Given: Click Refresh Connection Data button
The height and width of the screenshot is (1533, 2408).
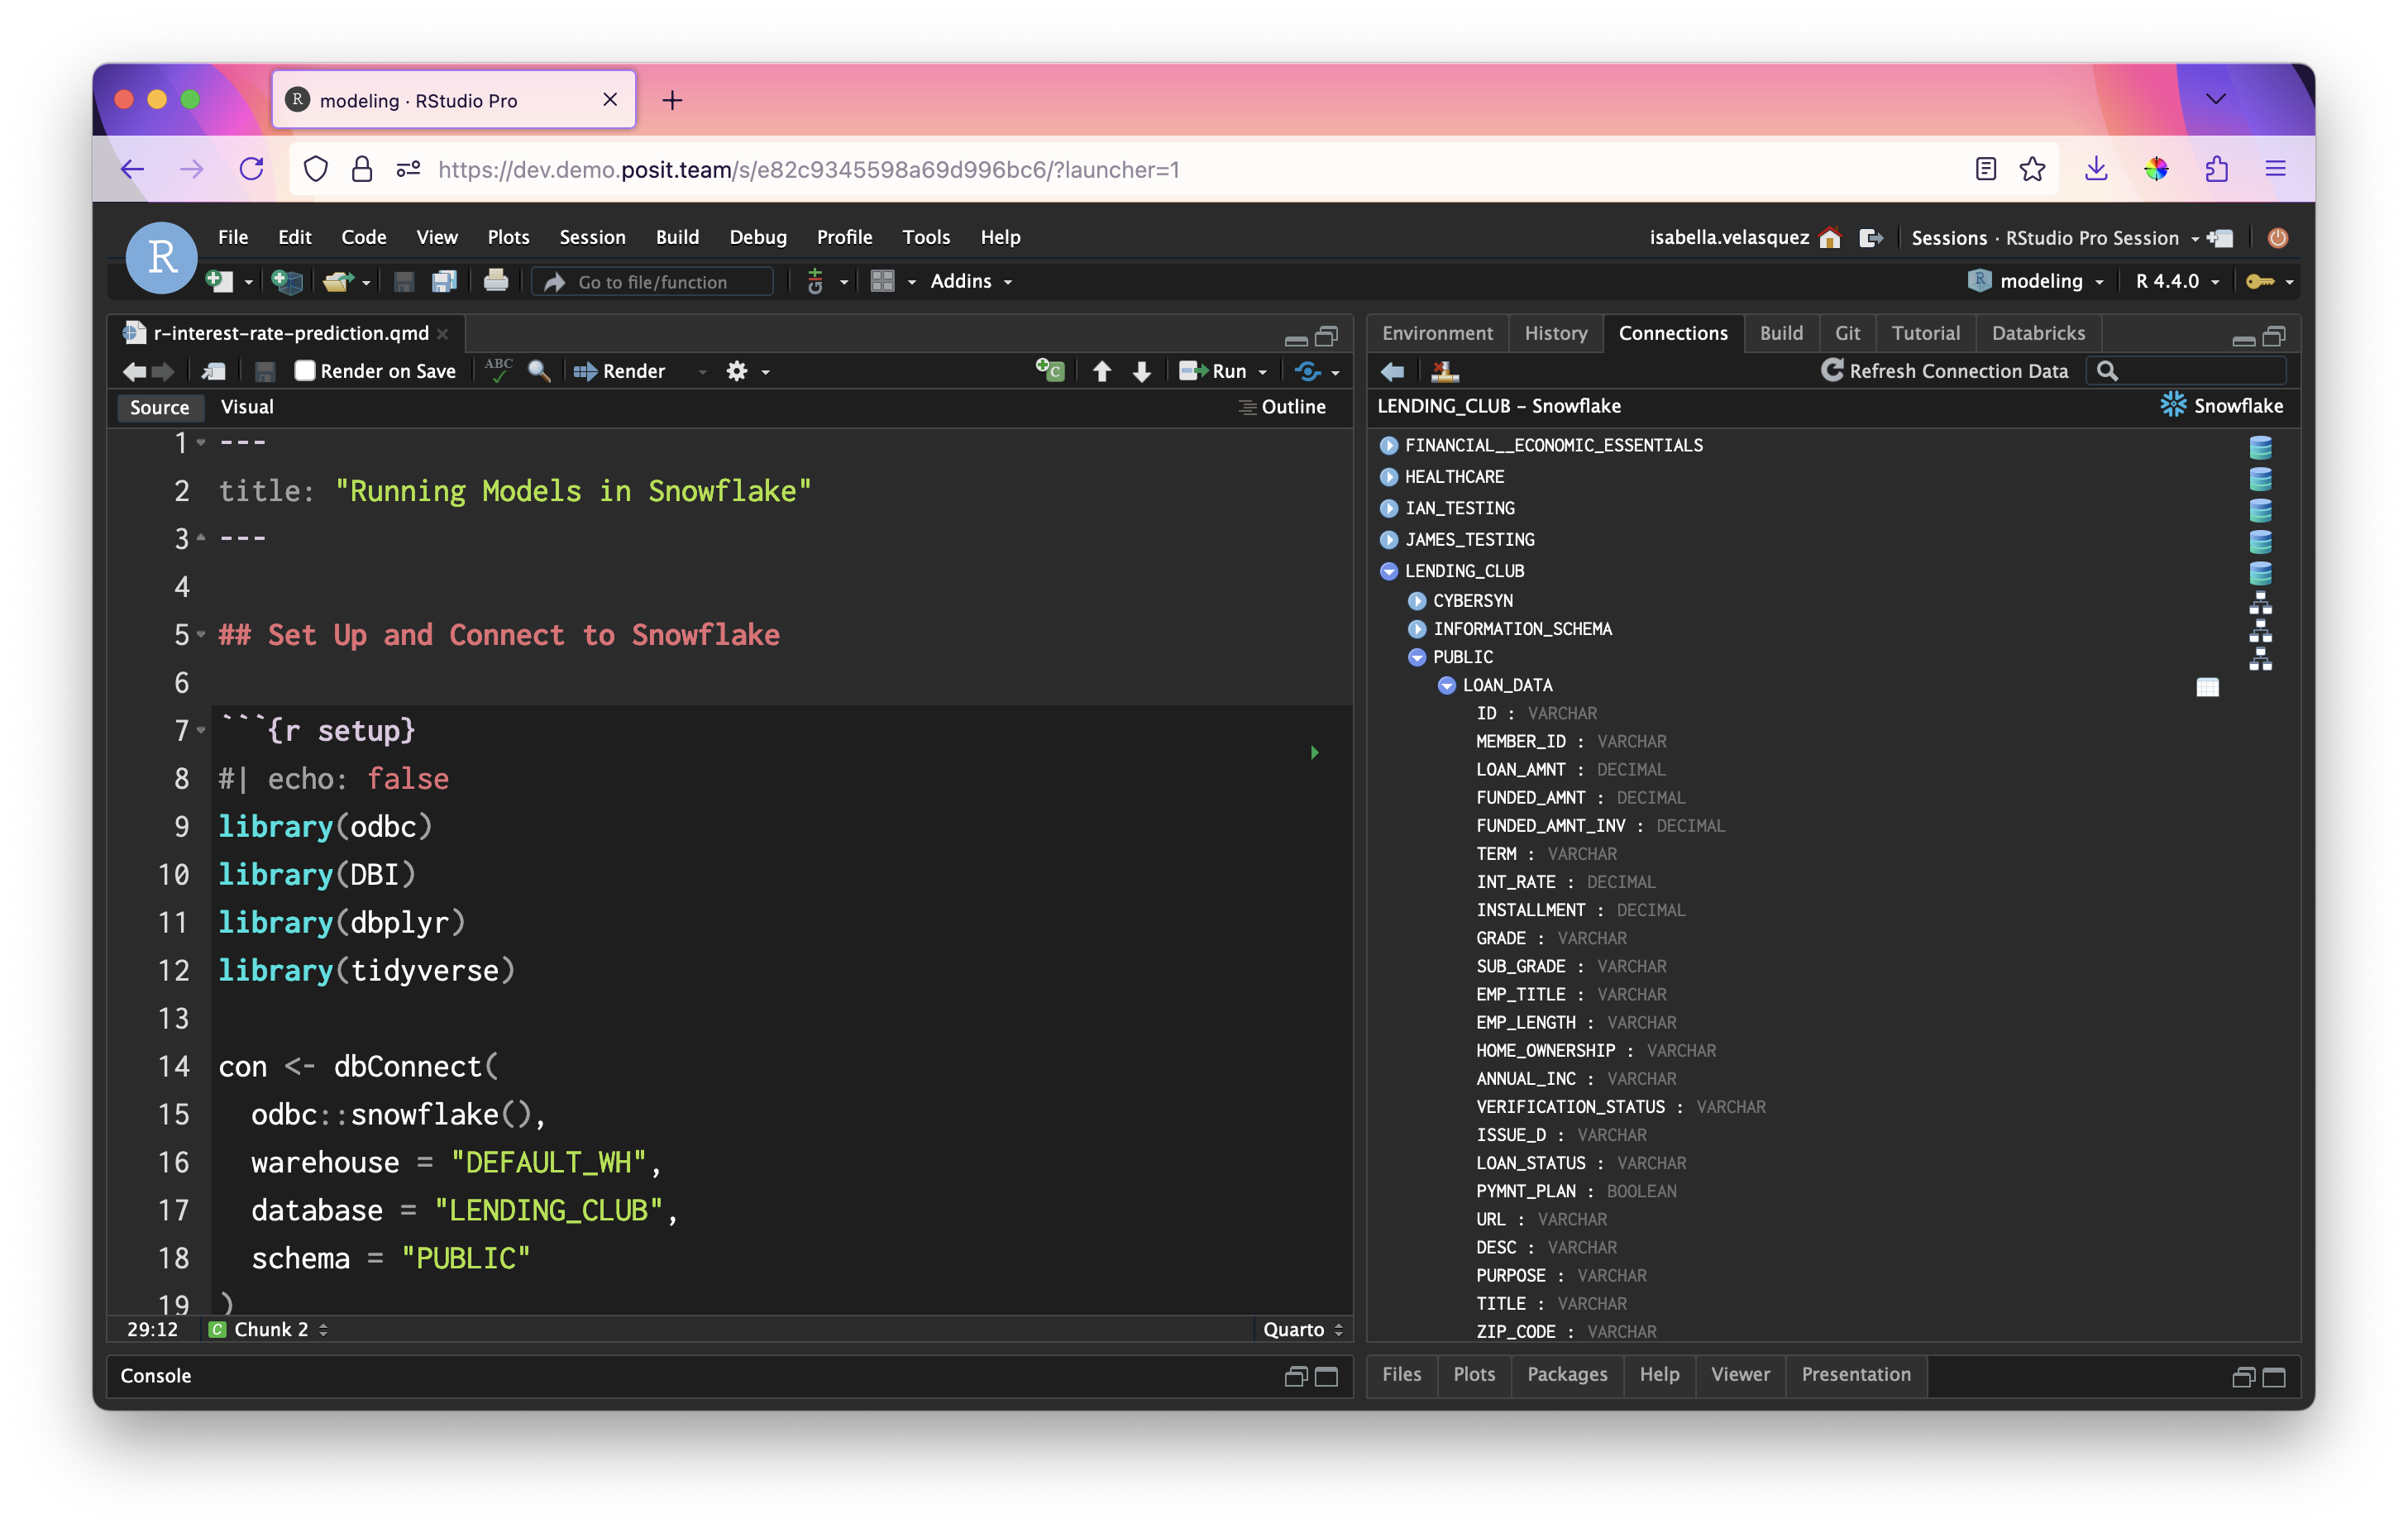Looking at the screenshot, I should click(x=1945, y=371).
